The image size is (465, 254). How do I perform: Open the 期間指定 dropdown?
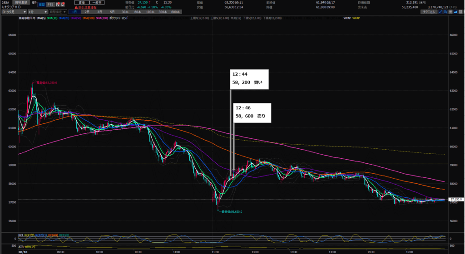pyautogui.click(x=58, y=12)
